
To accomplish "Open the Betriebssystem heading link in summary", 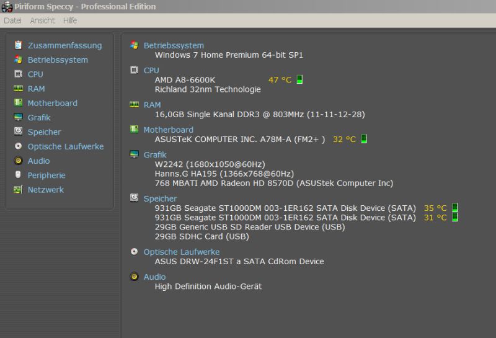I will tap(174, 45).
